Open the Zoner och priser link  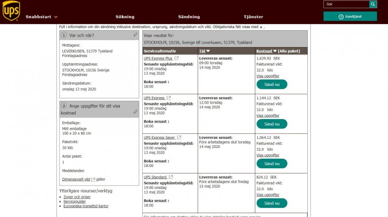[77, 197]
